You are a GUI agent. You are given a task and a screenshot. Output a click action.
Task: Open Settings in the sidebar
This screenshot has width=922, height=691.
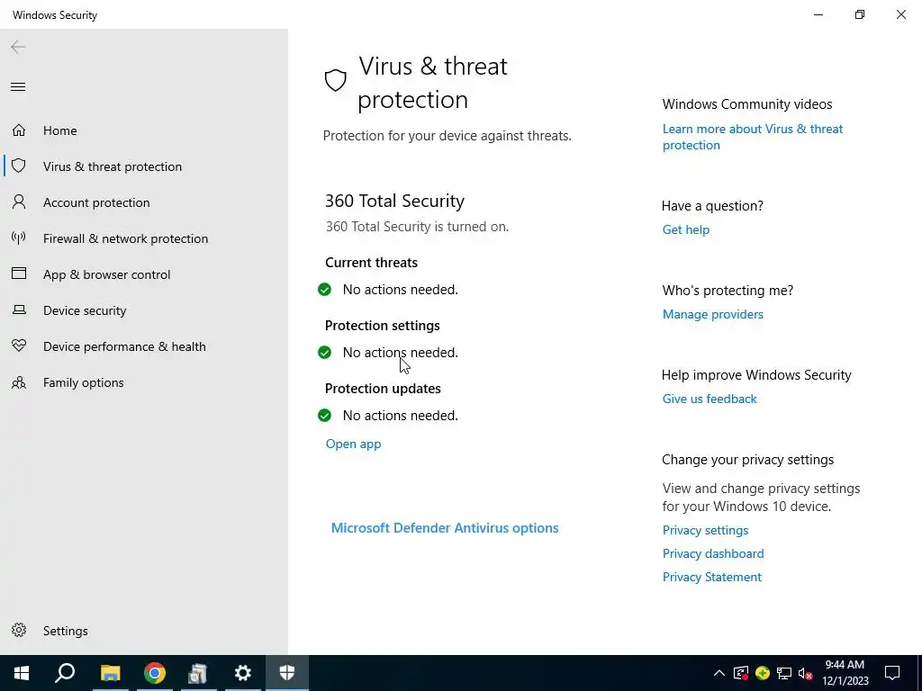point(65,631)
